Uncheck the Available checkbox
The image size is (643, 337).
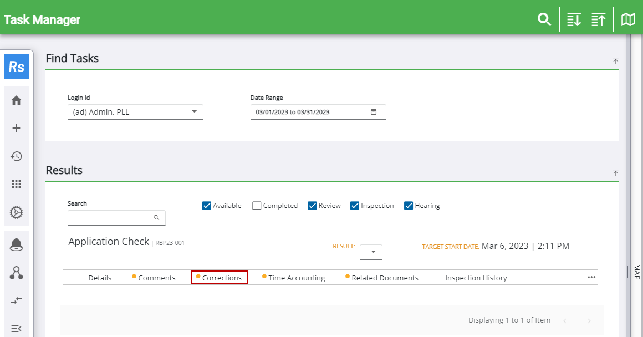pyautogui.click(x=207, y=206)
